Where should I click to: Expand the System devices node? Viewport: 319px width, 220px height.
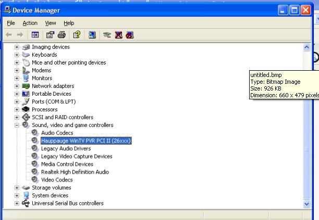pyautogui.click(x=17, y=196)
